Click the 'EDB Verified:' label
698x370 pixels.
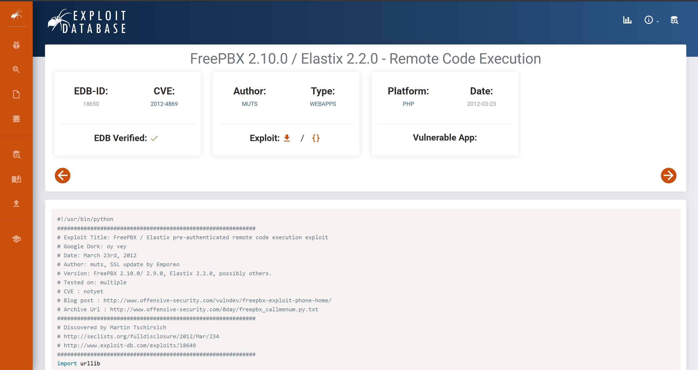(x=121, y=138)
